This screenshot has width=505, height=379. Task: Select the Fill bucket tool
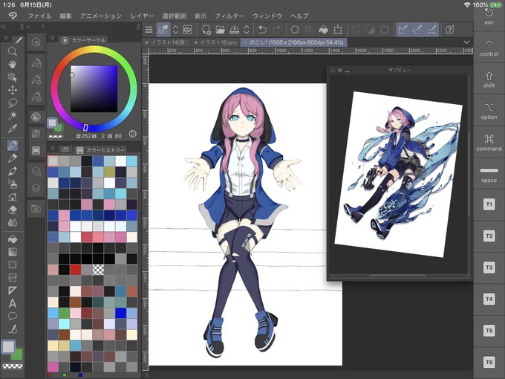click(12, 239)
